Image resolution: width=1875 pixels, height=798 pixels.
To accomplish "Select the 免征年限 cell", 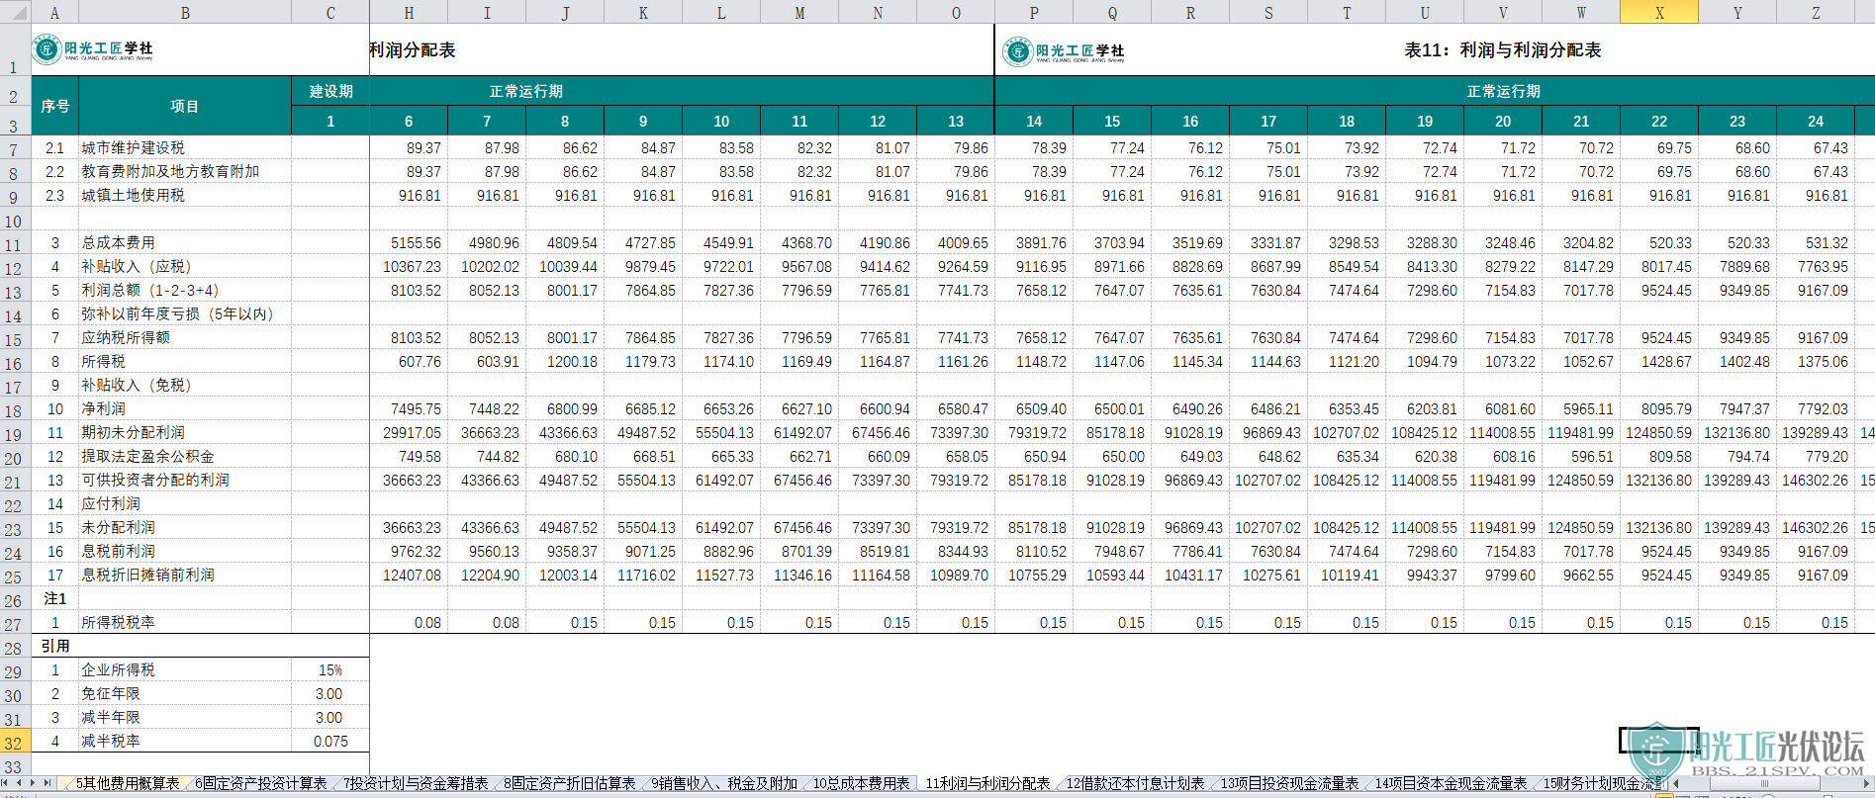I will pos(185,694).
